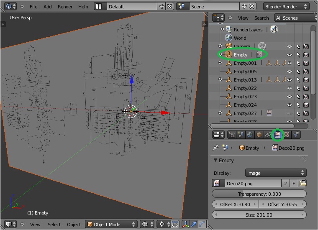Toggle renderability camera icon for Empty.024
Screen dimensions: 318x230
click(x=306, y=105)
